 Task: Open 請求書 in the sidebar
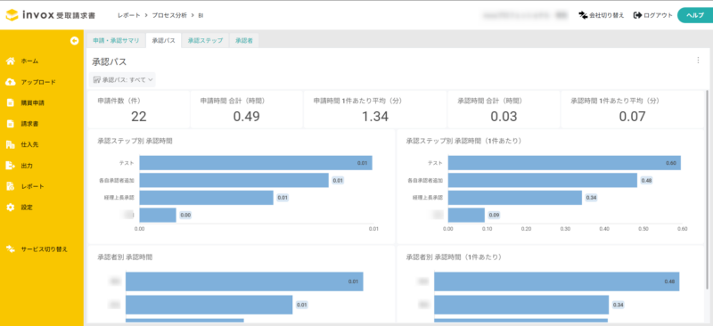click(29, 124)
